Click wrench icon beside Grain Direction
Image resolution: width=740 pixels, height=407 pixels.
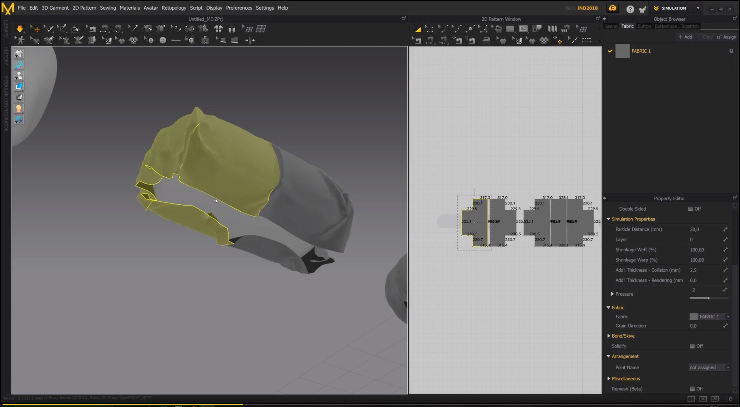pyautogui.click(x=725, y=326)
